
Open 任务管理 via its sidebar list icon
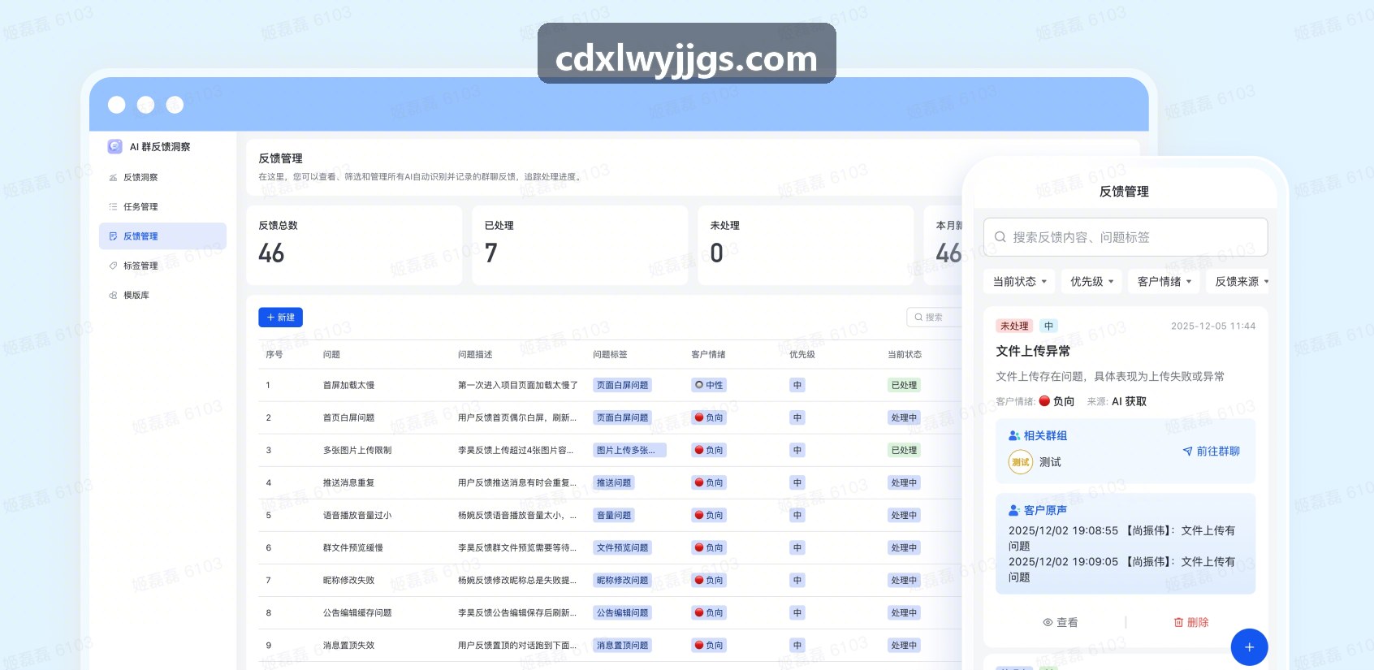point(113,207)
